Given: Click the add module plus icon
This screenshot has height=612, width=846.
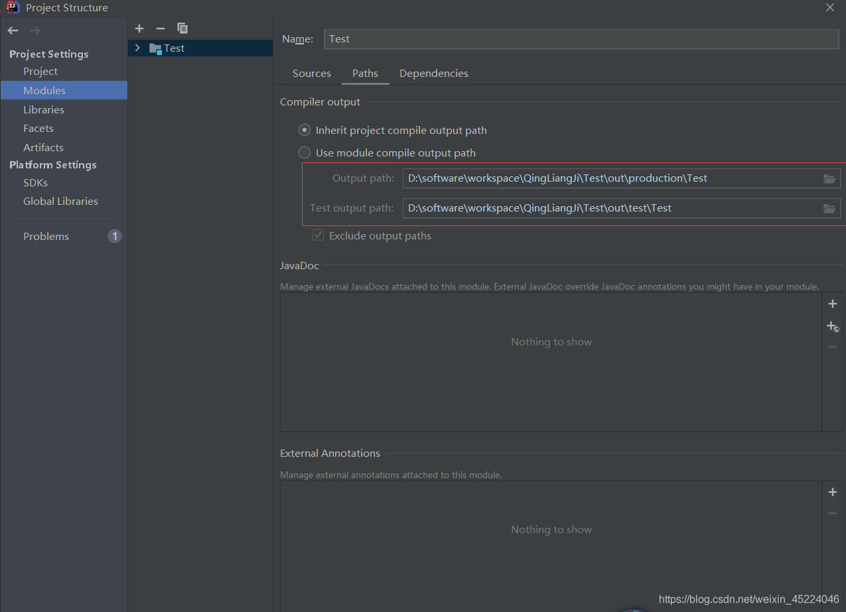Looking at the screenshot, I should (x=139, y=29).
